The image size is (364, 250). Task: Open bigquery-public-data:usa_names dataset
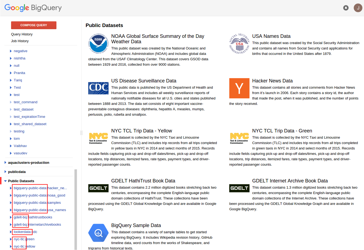pos(40,210)
